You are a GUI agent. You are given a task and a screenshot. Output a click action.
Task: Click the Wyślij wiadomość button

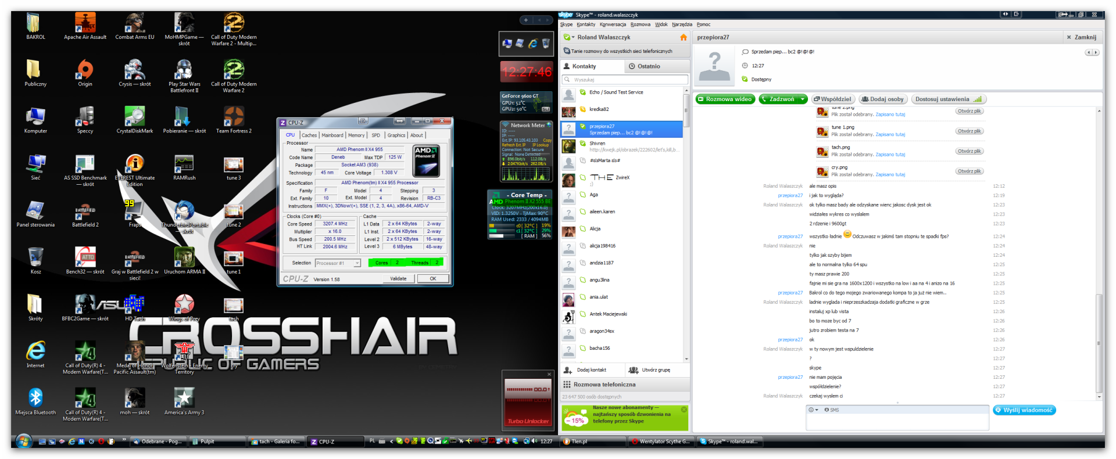pos(1024,410)
